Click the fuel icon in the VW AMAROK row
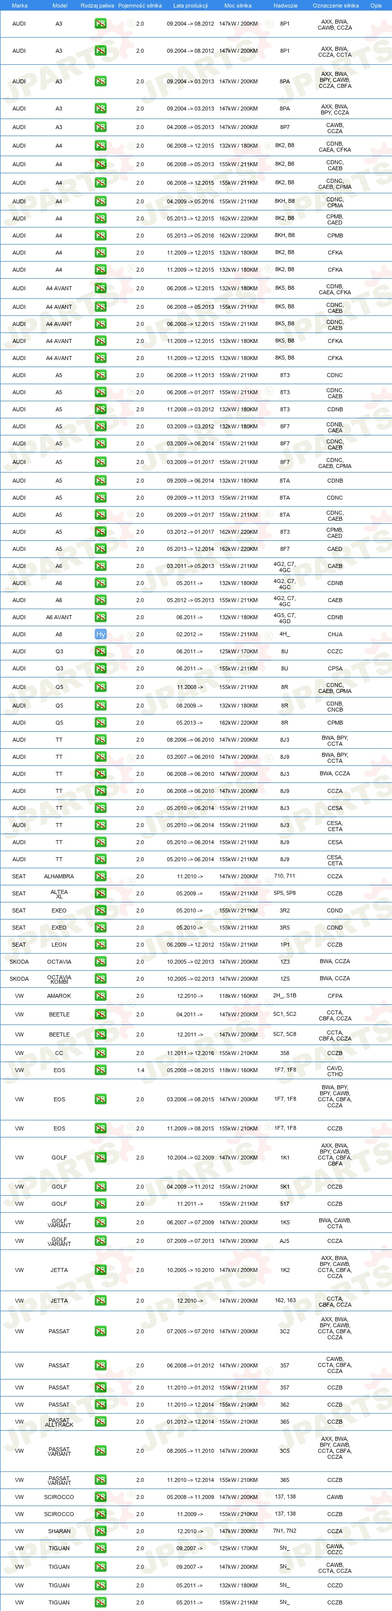 (x=100, y=996)
